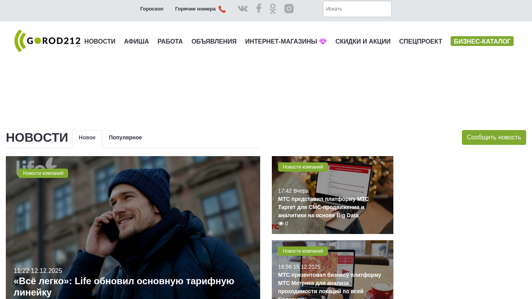
Task: Open the ИНТЕРНЕТ-МАГАЗИНЫ menu item
Action: [x=281, y=42]
